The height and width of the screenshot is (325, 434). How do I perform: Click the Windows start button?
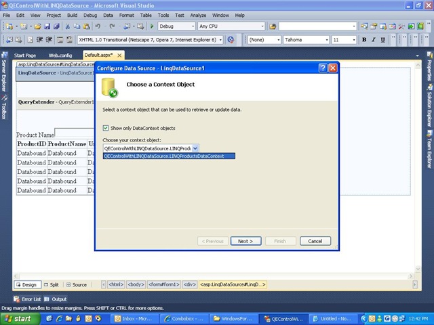pyautogui.click(x=20, y=319)
